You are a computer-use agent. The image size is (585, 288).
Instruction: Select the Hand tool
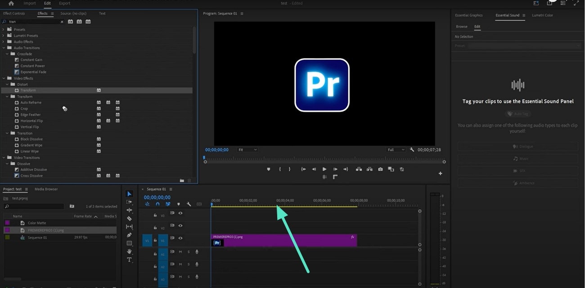(129, 252)
